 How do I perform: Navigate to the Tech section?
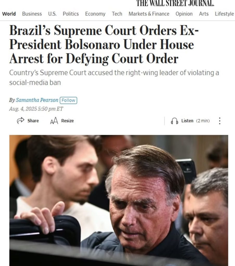[x=117, y=14]
